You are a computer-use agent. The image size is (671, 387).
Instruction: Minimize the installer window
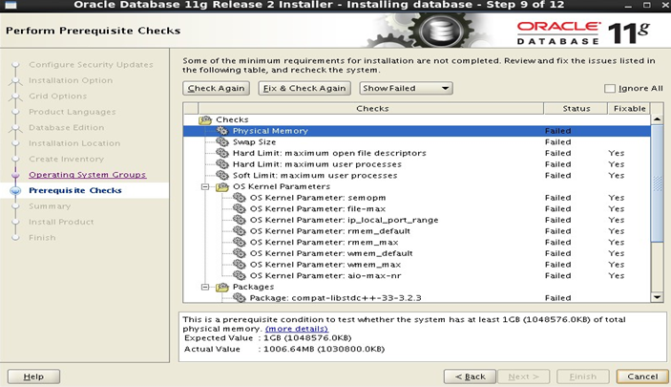[628, 5]
